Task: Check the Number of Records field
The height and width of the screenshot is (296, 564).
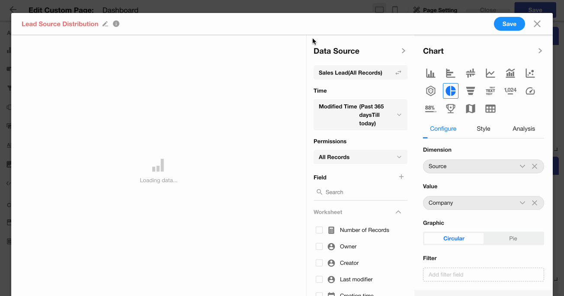Action: pos(319,230)
